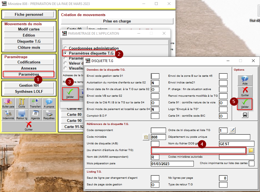This screenshot has width=260, height=192.
Task: Open the Bullet paie tool
Action: pos(8,103)
